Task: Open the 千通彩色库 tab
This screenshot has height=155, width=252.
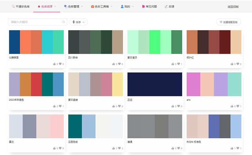Action: pyautogui.click(x=21, y=6)
